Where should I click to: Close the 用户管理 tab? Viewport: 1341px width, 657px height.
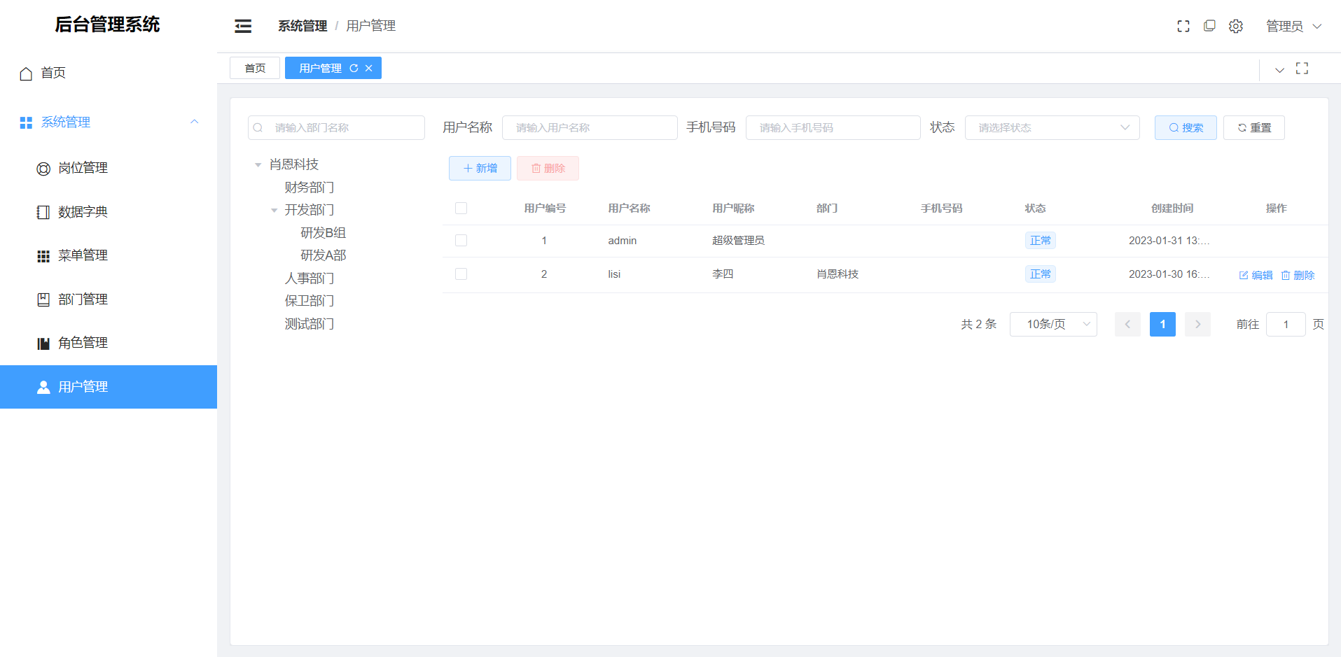pyautogui.click(x=368, y=68)
